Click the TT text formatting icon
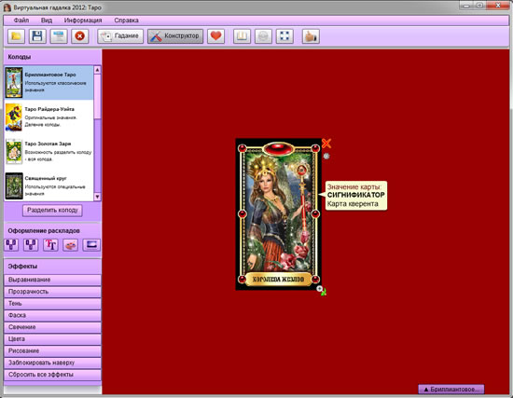Viewport: 513px width, 398px height. pos(50,244)
